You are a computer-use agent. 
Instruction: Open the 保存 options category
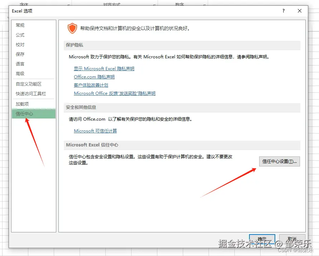pos(20,54)
